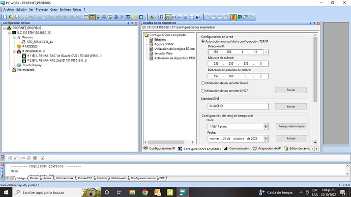Click the monitor with green circle toolbar icon

(x=240, y=17)
